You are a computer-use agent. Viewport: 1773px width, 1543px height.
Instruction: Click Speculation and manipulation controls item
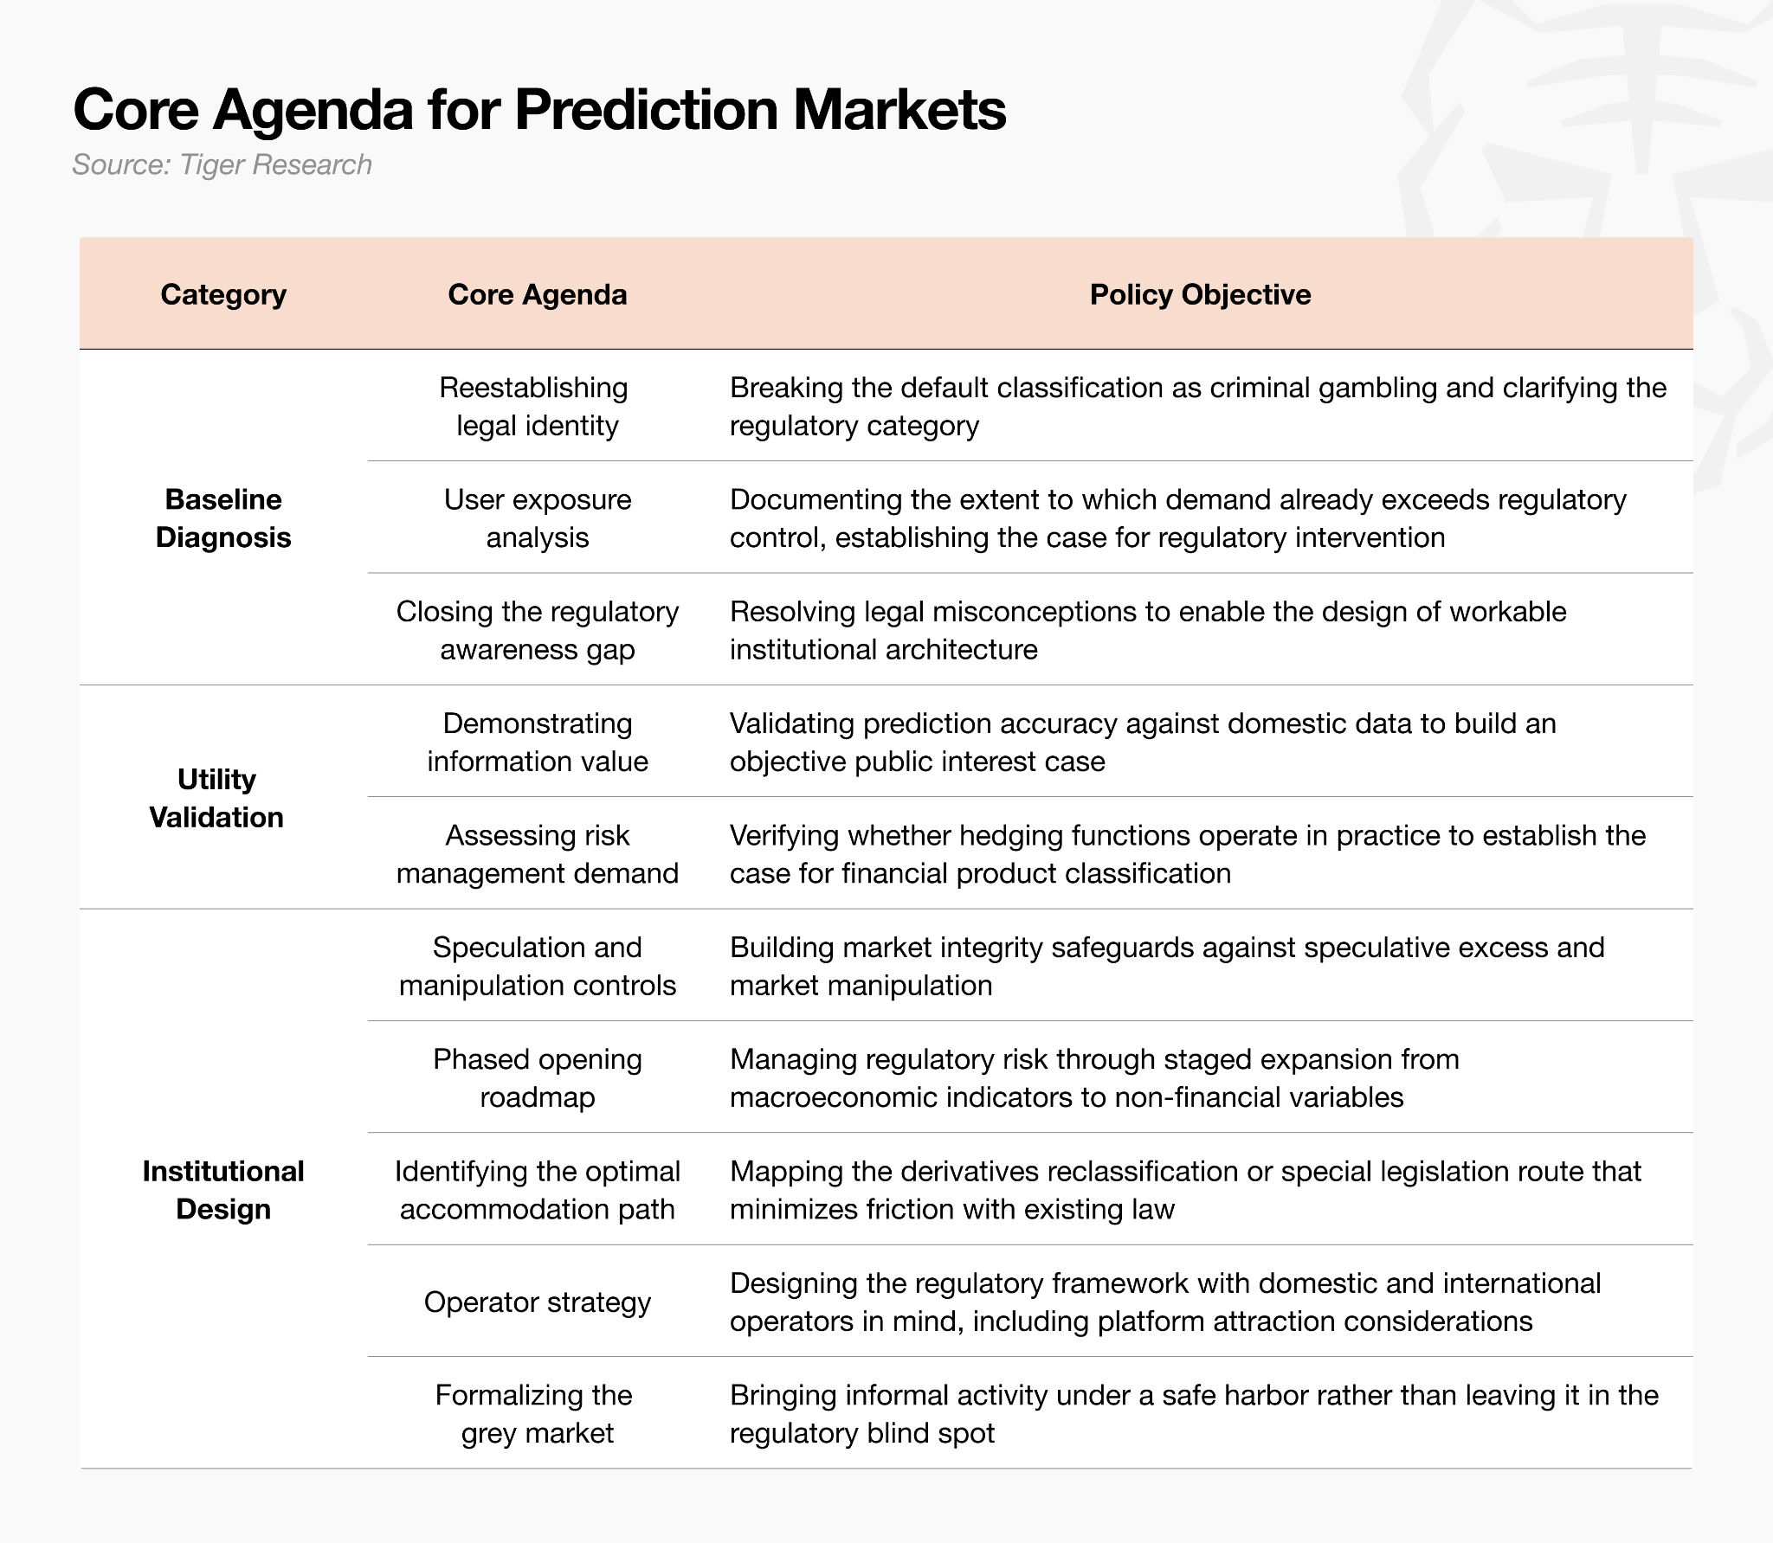point(538,966)
